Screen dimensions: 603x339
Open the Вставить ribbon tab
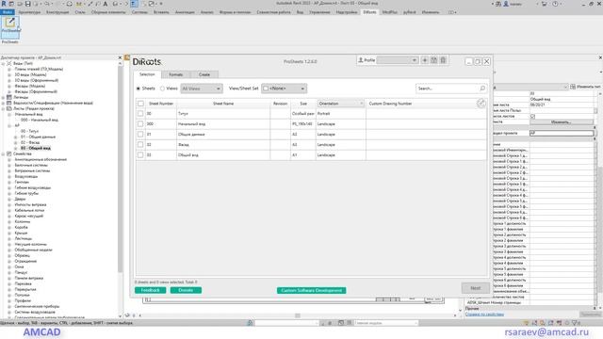(x=161, y=12)
